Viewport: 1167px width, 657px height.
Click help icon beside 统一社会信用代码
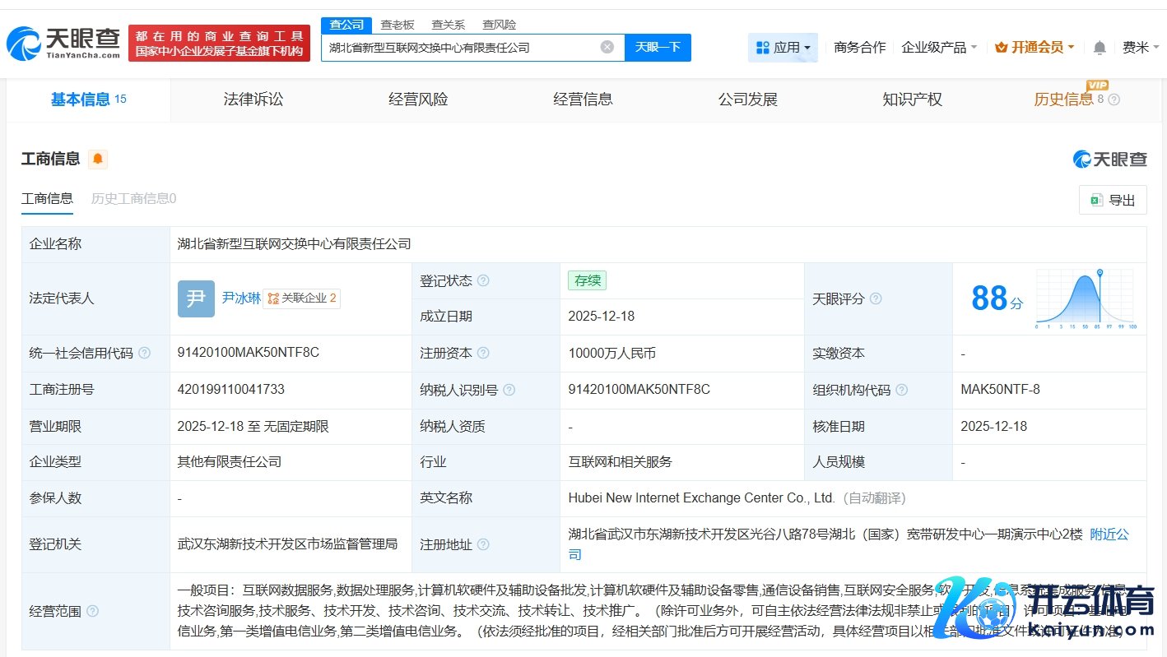coord(145,353)
